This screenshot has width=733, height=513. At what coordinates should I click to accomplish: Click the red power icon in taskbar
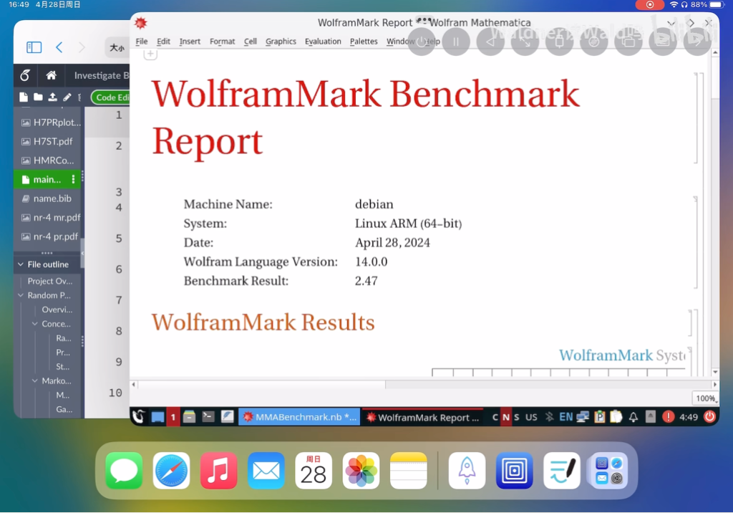709,417
